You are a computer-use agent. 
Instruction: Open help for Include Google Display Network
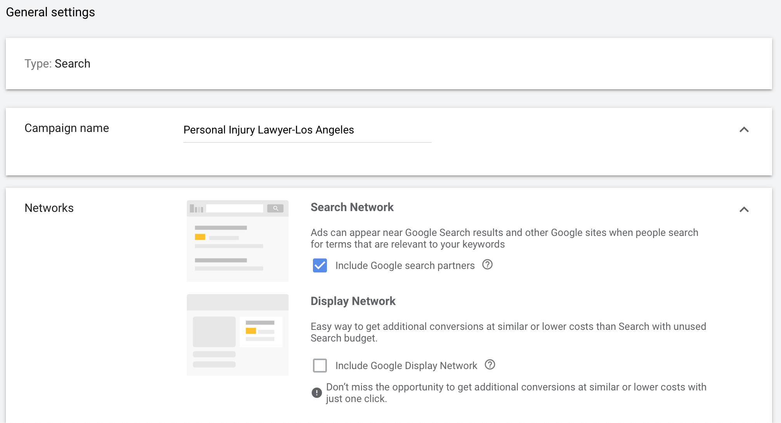point(490,365)
